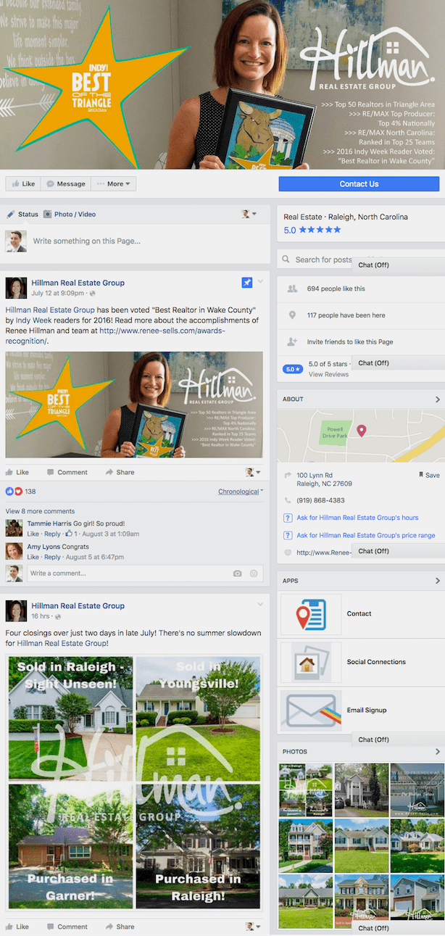
Task: Like the Hillman Real Estate Group page
Action: [23, 184]
